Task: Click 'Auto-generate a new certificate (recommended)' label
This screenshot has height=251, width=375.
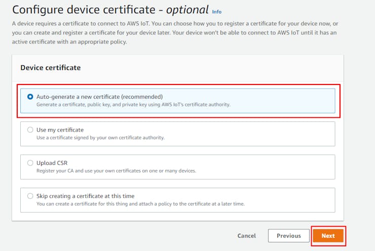Action: click(x=99, y=97)
